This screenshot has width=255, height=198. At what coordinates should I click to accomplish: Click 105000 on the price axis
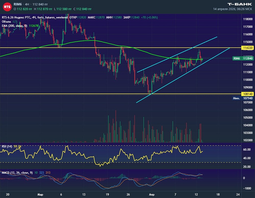point(248,118)
